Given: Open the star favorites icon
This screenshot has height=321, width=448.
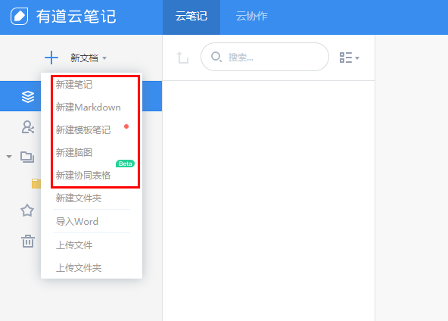Looking at the screenshot, I should click(x=27, y=210).
